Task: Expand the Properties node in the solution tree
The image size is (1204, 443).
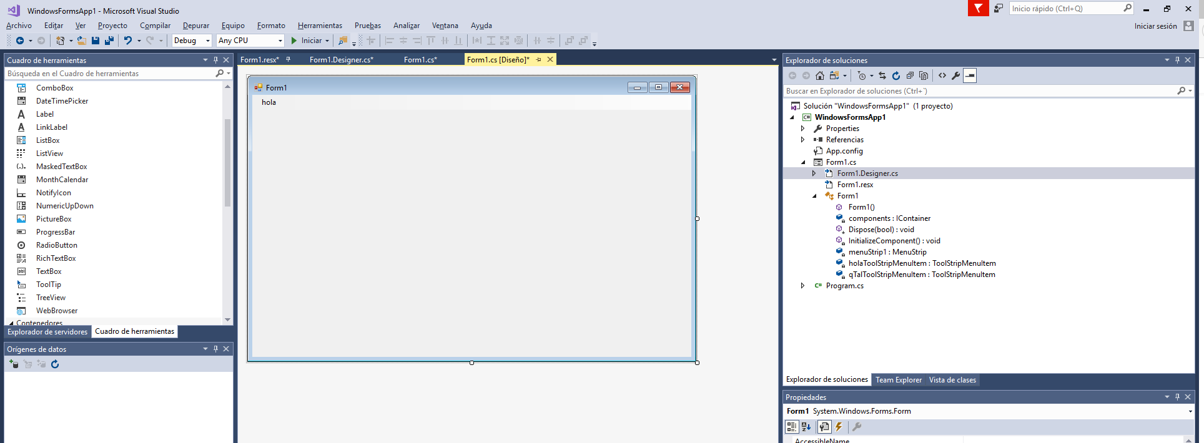Action: (x=803, y=129)
